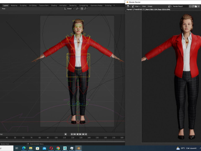Click the Blender Render window title icon
The width and height of the screenshot is (201, 151).
[x=127, y=2]
